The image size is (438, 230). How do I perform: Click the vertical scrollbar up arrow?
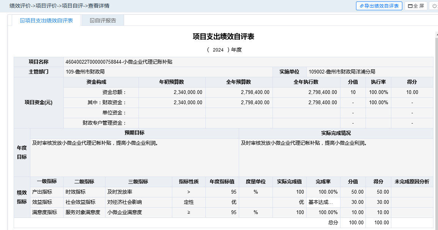click(436, 34)
